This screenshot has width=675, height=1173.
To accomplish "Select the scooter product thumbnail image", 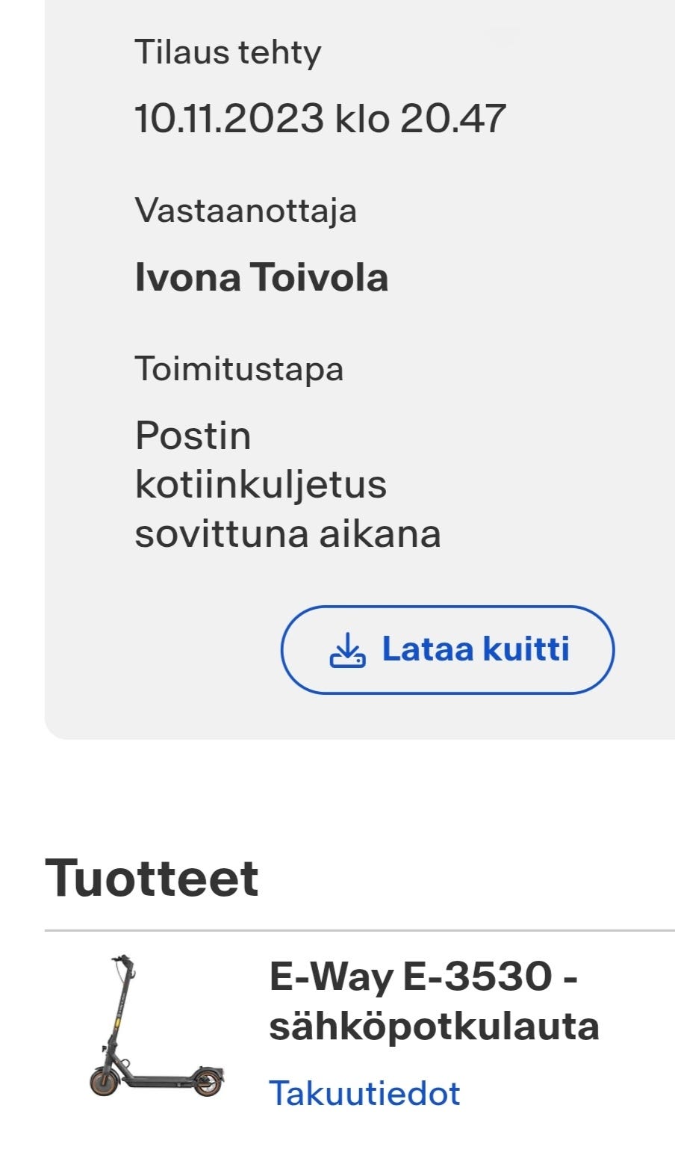I will point(153,1031).
